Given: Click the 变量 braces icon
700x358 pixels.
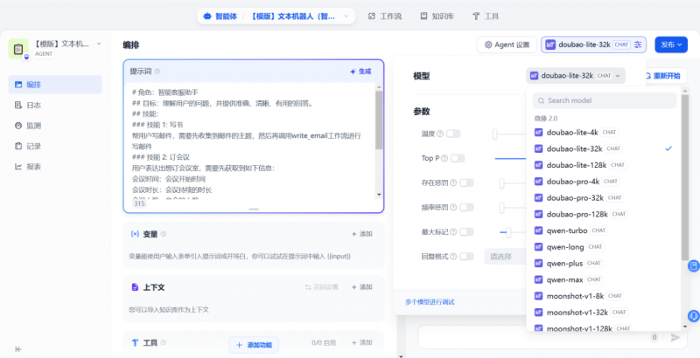Looking at the screenshot, I should (135, 234).
